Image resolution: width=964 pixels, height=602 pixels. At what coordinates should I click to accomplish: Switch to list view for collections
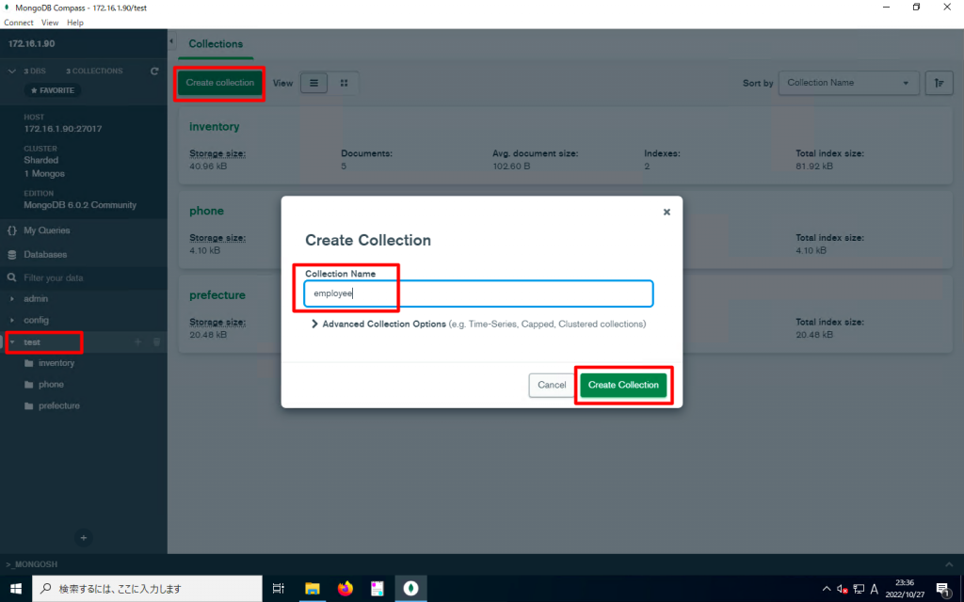click(x=313, y=83)
